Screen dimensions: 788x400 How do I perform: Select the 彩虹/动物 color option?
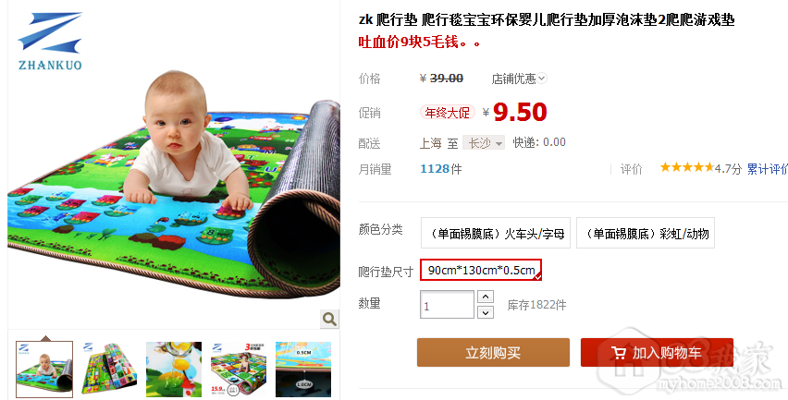point(646,233)
